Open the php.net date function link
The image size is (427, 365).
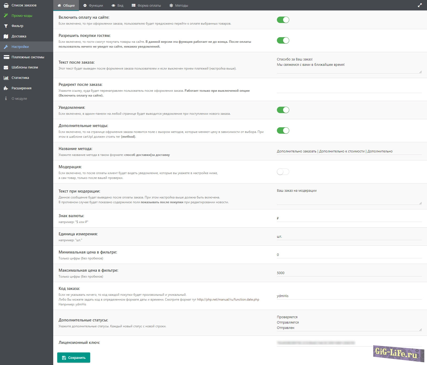(x=228, y=299)
